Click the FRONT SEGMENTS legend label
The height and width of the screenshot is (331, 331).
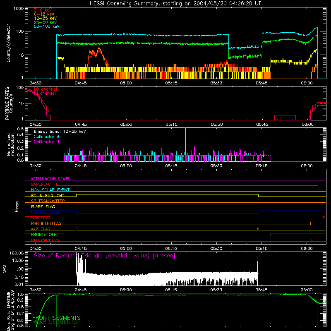(x=56, y=318)
